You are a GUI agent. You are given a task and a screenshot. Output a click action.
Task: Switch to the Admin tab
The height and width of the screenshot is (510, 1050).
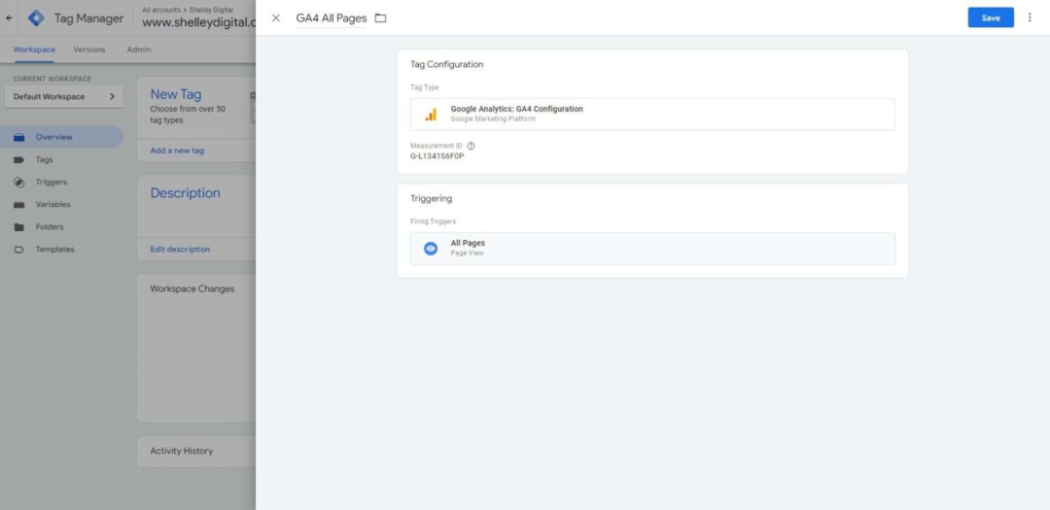tap(139, 50)
